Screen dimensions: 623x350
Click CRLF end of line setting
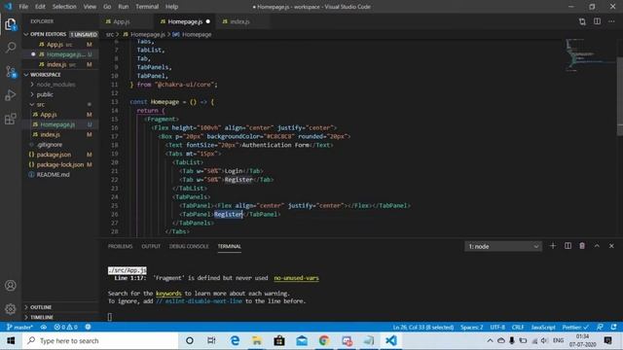(x=518, y=327)
